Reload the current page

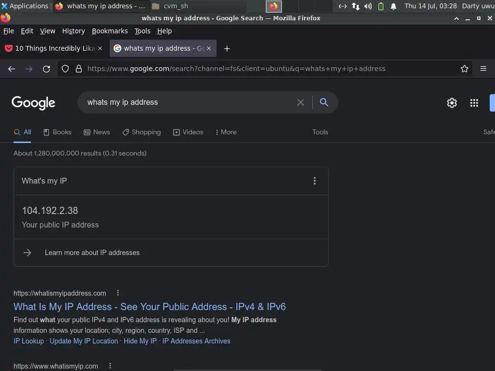pyautogui.click(x=46, y=69)
